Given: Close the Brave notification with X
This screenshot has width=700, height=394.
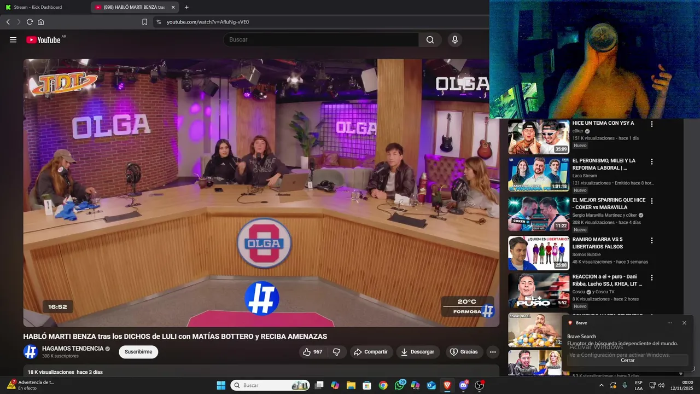Looking at the screenshot, I should coord(684,323).
